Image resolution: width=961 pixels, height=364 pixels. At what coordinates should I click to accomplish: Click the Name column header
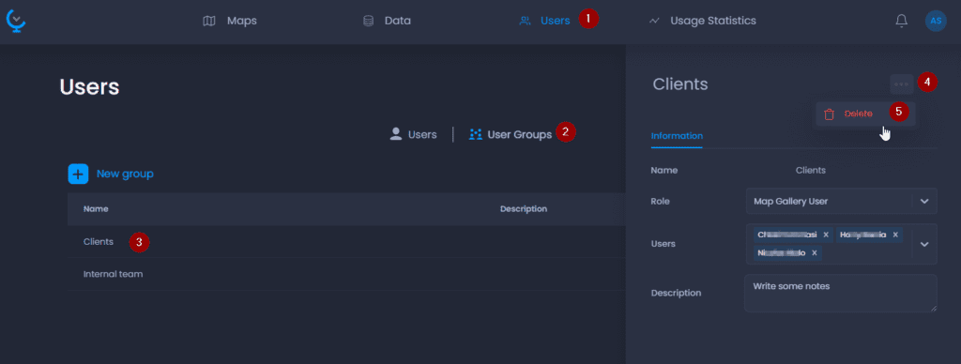click(x=96, y=209)
